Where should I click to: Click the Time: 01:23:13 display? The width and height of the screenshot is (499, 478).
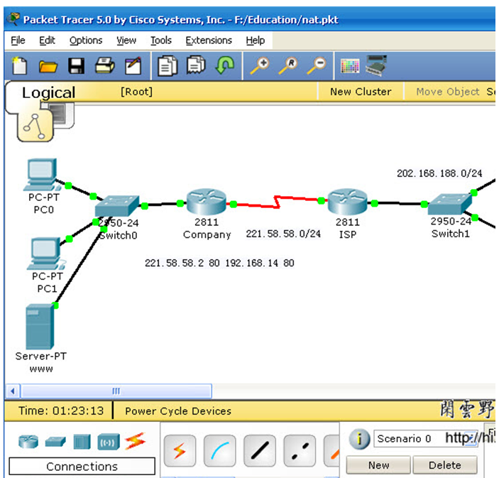(61, 411)
